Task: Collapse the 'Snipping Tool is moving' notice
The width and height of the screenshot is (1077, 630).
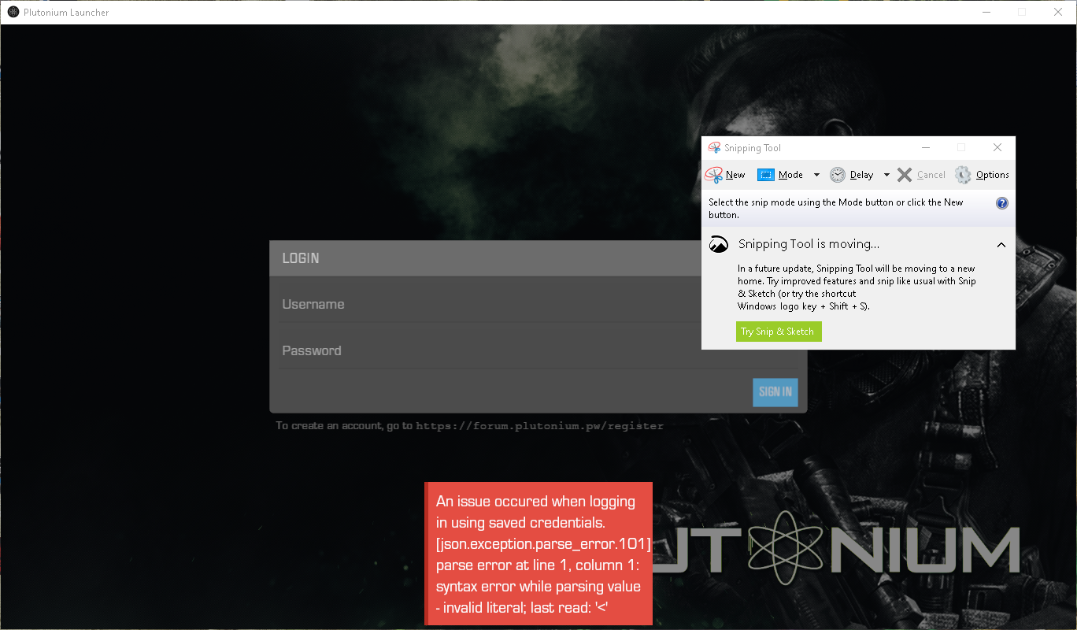Action: click(x=1001, y=245)
